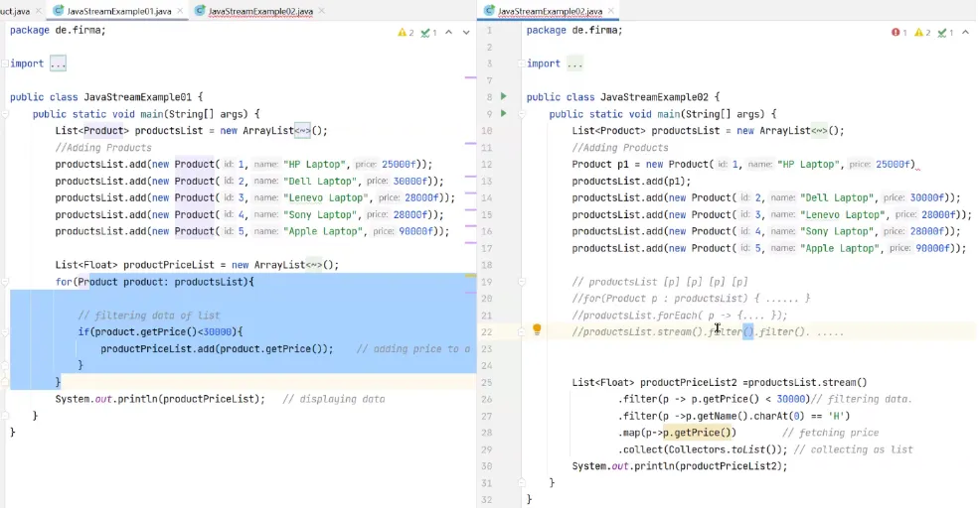This screenshot has width=979, height=508.
Task: Click '//Adding Products' comment in right editor
Action: coord(620,148)
